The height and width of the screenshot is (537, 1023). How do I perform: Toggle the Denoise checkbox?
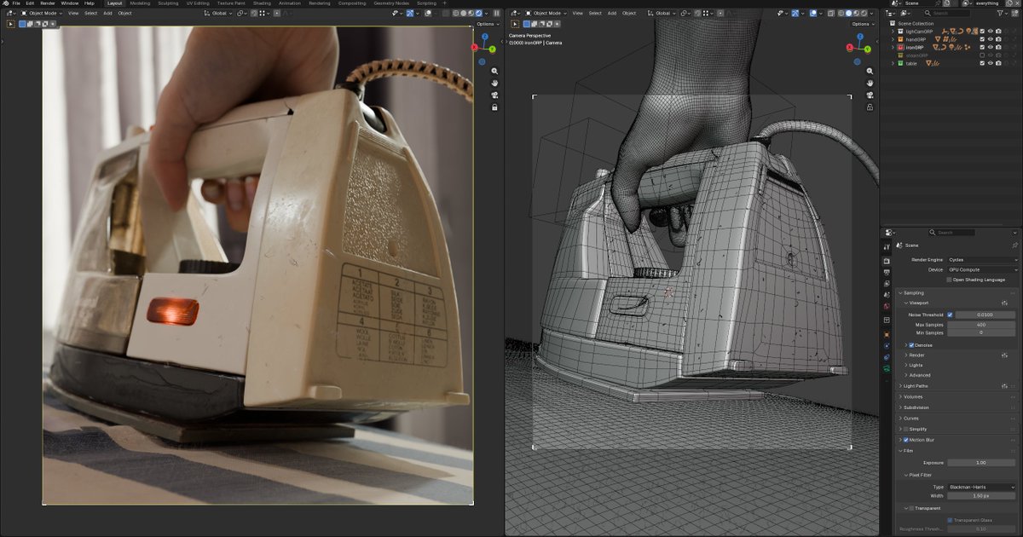click(911, 345)
